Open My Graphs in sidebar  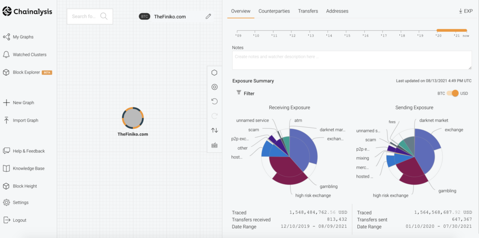[23, 37]
